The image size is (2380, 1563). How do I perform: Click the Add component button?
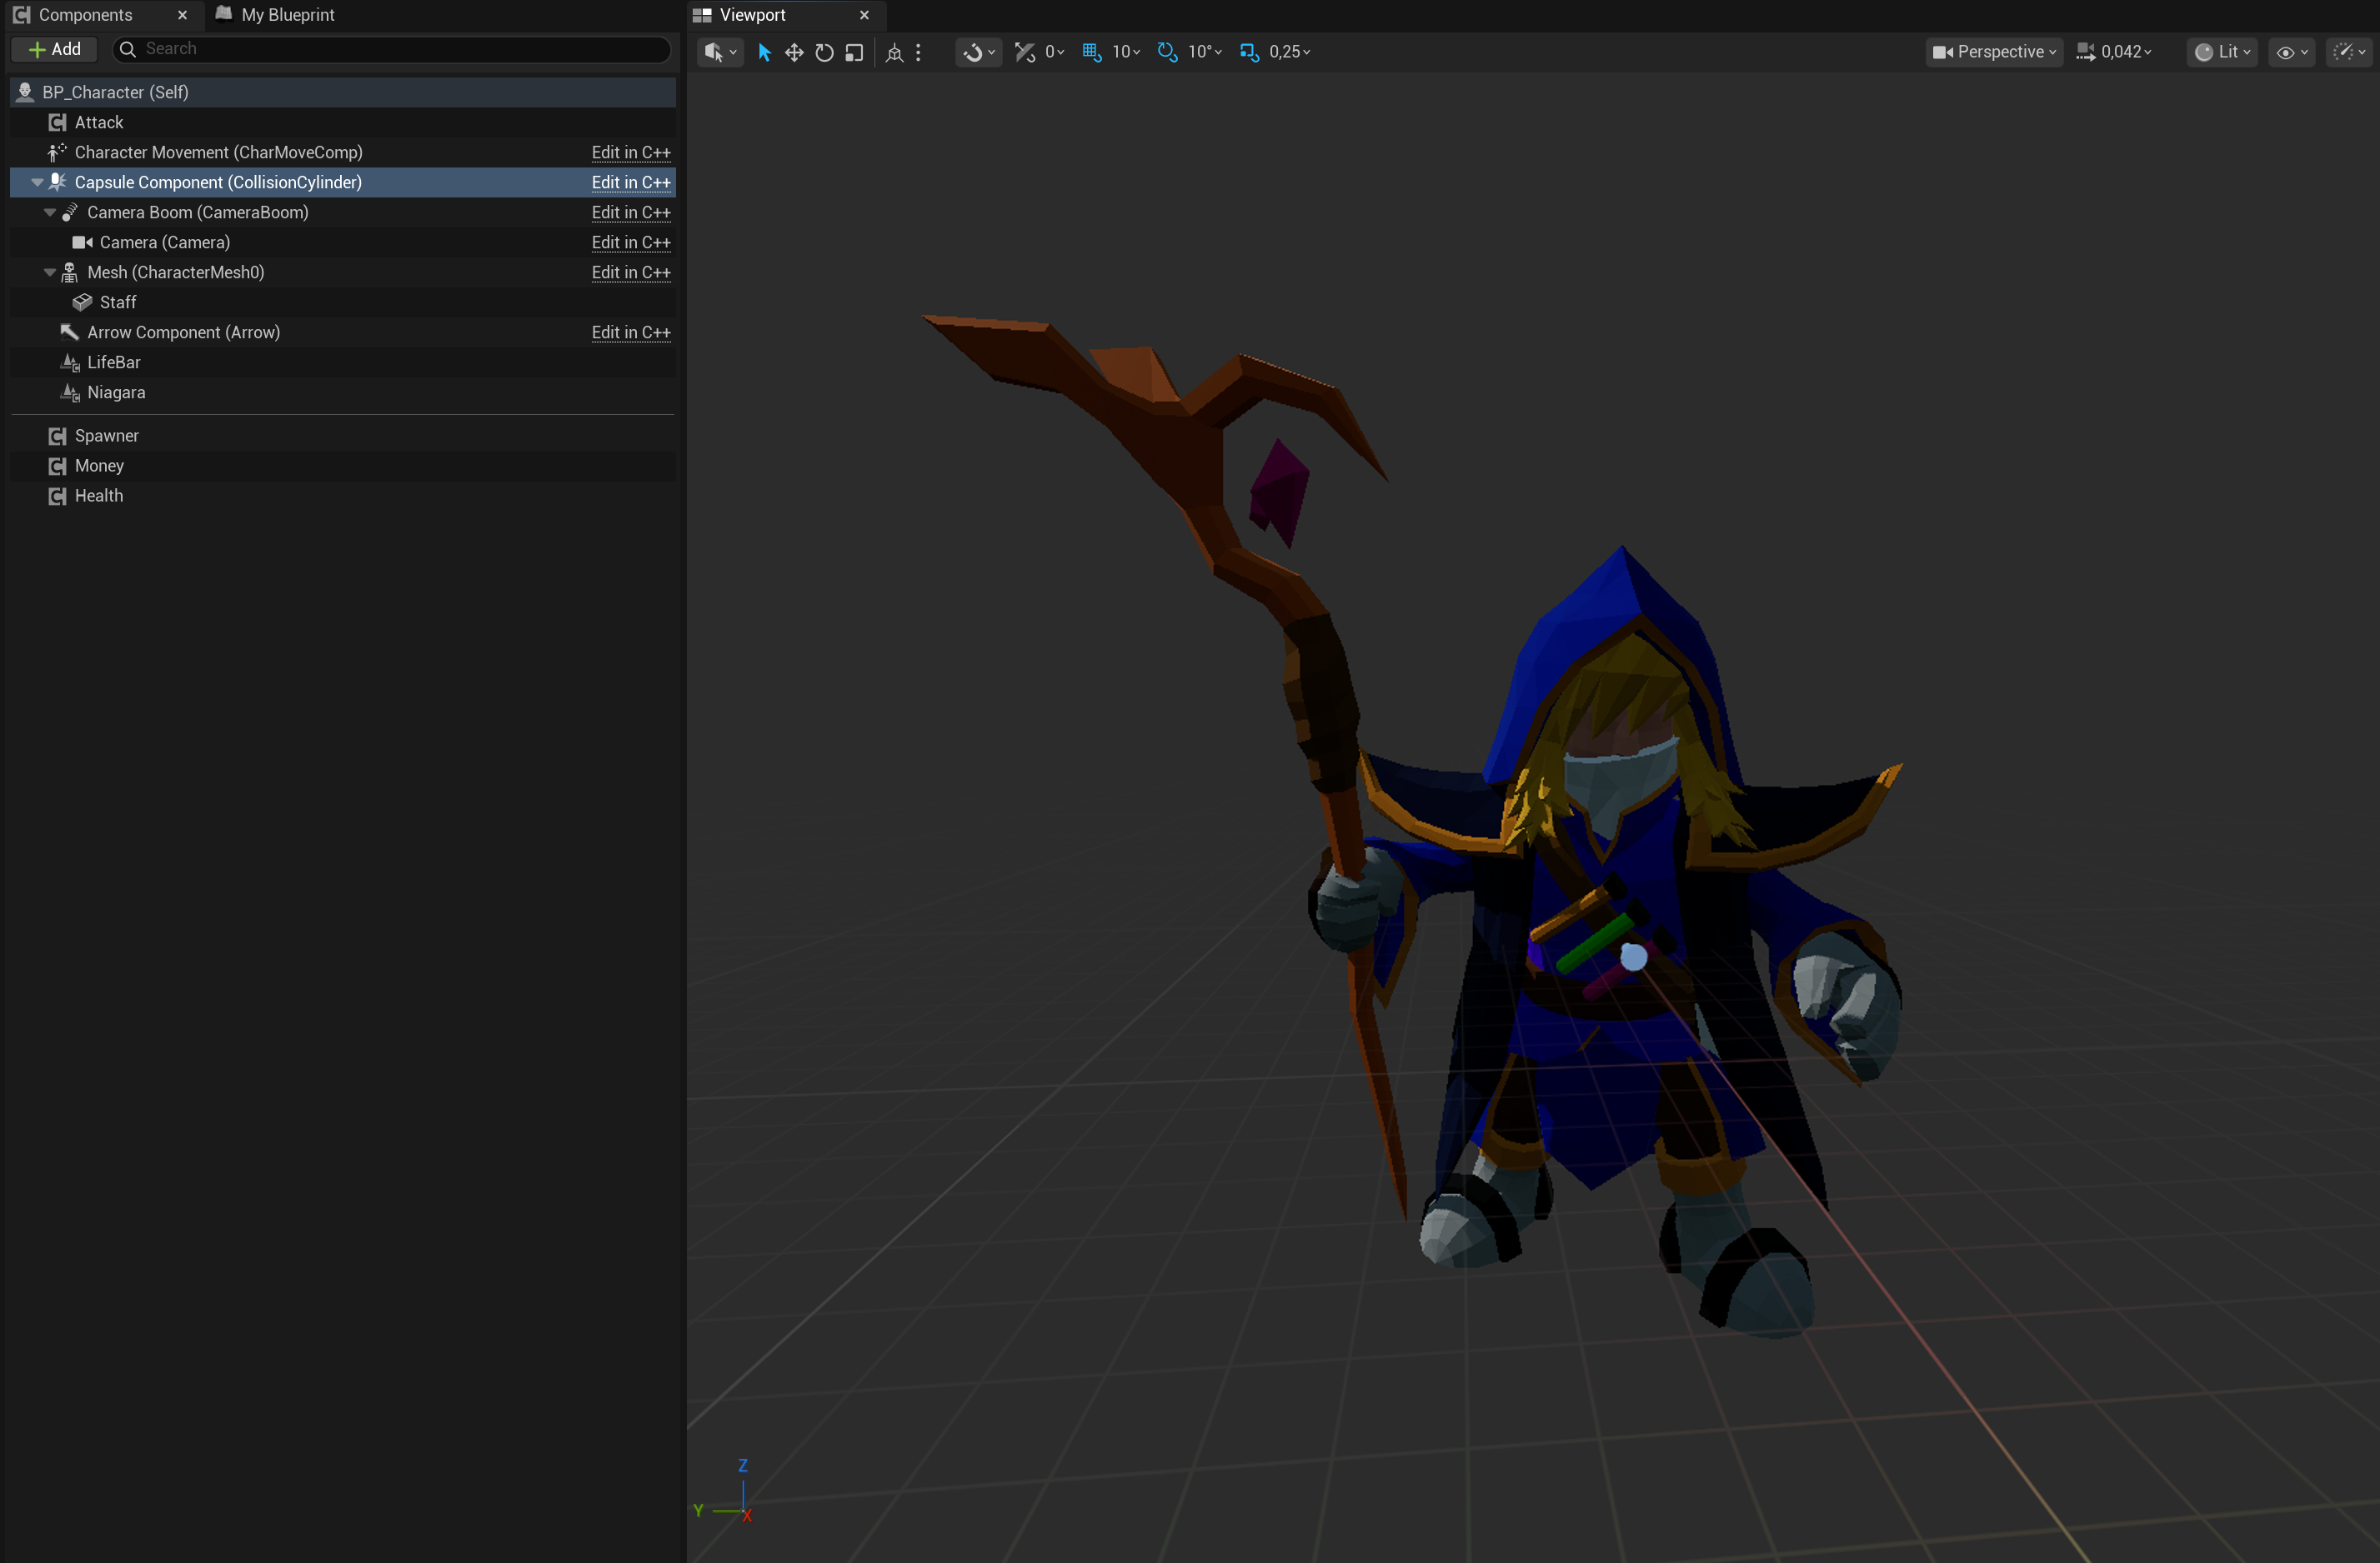(x=55, y=49)
